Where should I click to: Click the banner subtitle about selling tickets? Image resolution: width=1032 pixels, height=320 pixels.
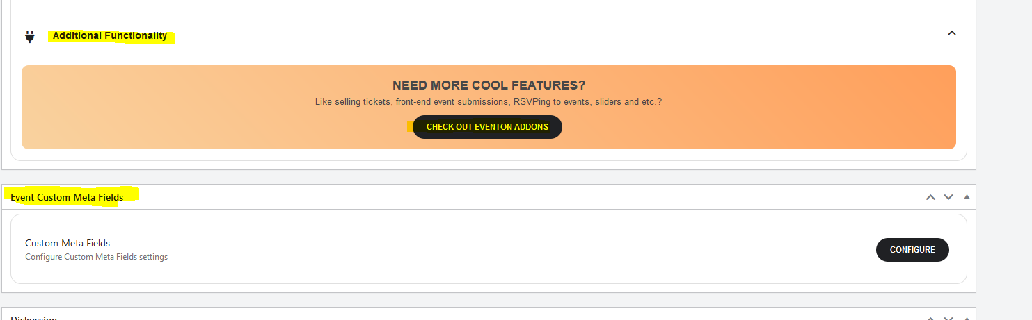pyautogui.click(x=489, y=101)
